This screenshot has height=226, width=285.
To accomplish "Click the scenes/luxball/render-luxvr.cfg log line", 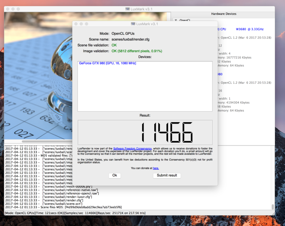I will pos(48,197).
